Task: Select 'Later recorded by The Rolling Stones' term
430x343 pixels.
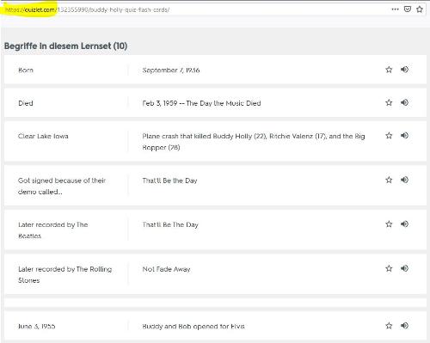Action: tap(64, 274)
